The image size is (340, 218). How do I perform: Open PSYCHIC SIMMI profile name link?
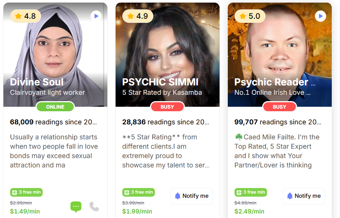160,82
